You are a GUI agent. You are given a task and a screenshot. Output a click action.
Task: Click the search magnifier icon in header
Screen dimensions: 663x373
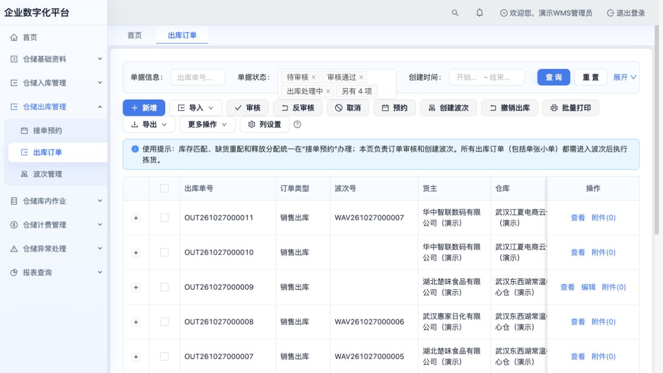[455, 13]
